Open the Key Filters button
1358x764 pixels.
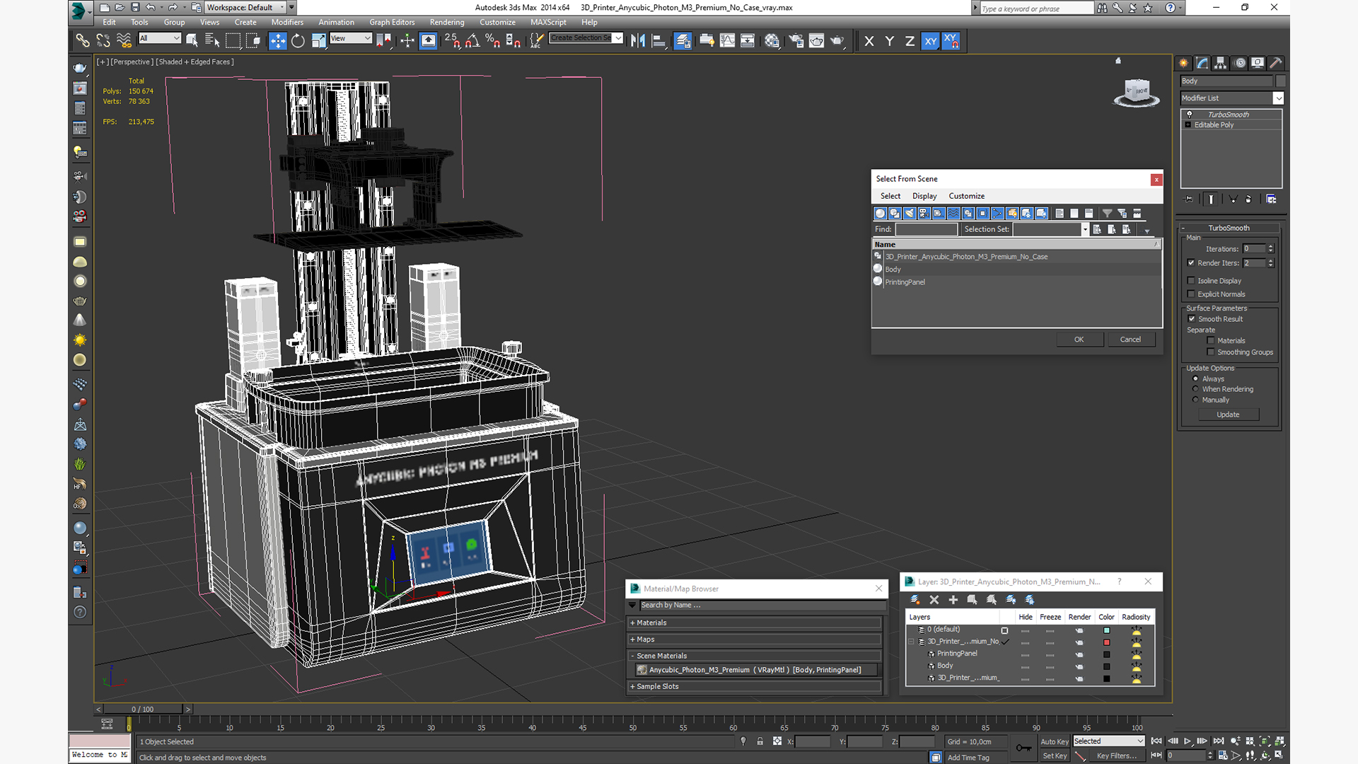[x=1117, y=756]
